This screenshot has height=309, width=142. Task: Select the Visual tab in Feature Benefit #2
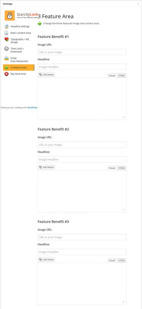coord(112,168)
